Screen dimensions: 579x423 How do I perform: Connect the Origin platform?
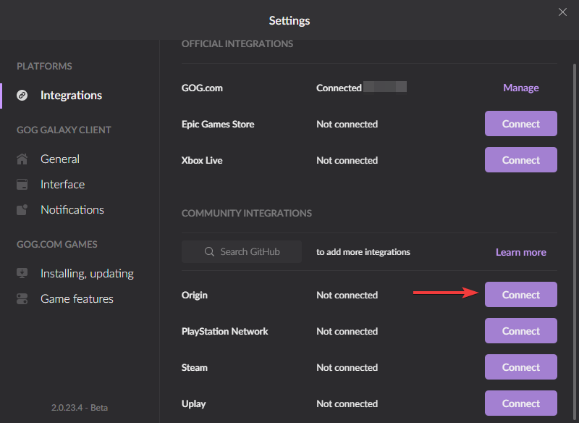[x=520, y=294]
